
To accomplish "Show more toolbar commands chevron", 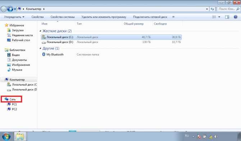I will pyautogui.click(x=173, y=17).
